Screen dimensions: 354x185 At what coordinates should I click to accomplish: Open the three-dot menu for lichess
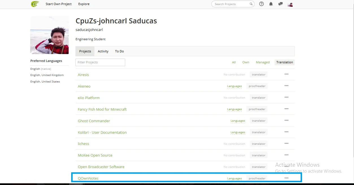click(x=286, y=143)
